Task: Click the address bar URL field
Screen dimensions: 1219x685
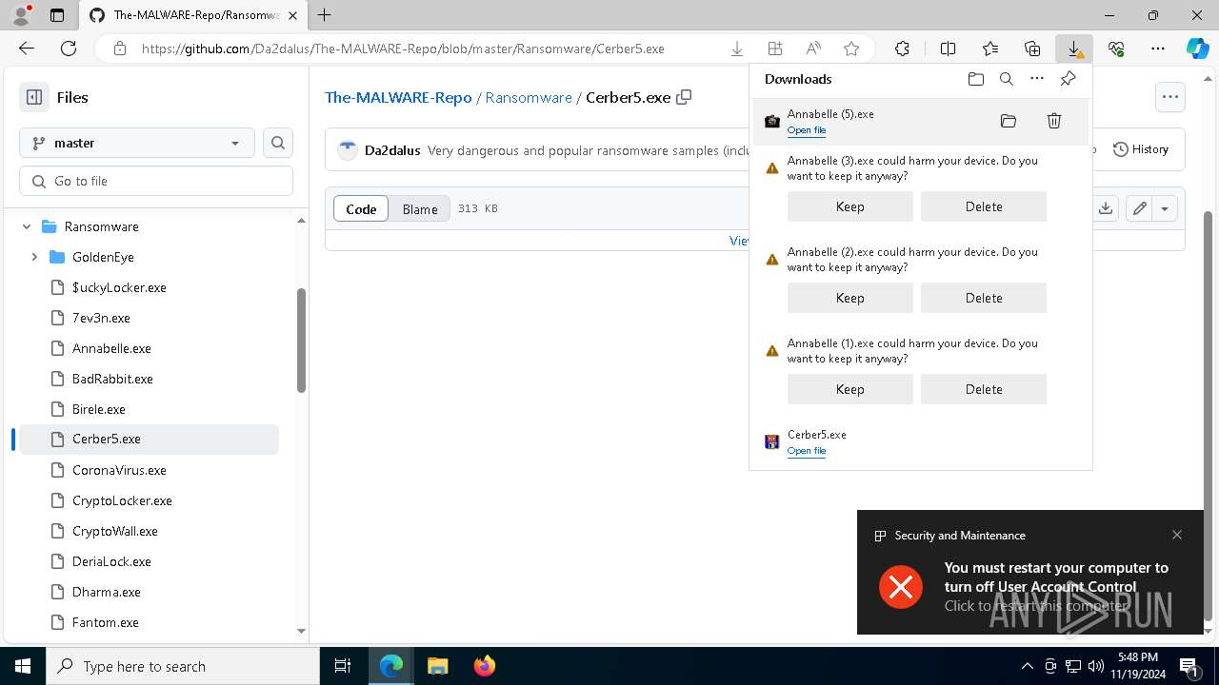Action: (403, 49)
